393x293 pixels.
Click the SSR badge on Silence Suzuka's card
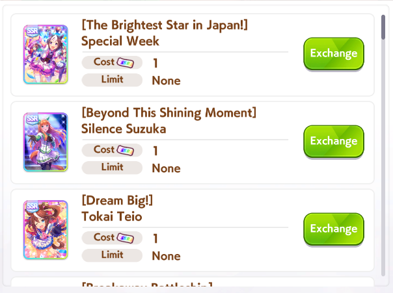click(32, 118)
